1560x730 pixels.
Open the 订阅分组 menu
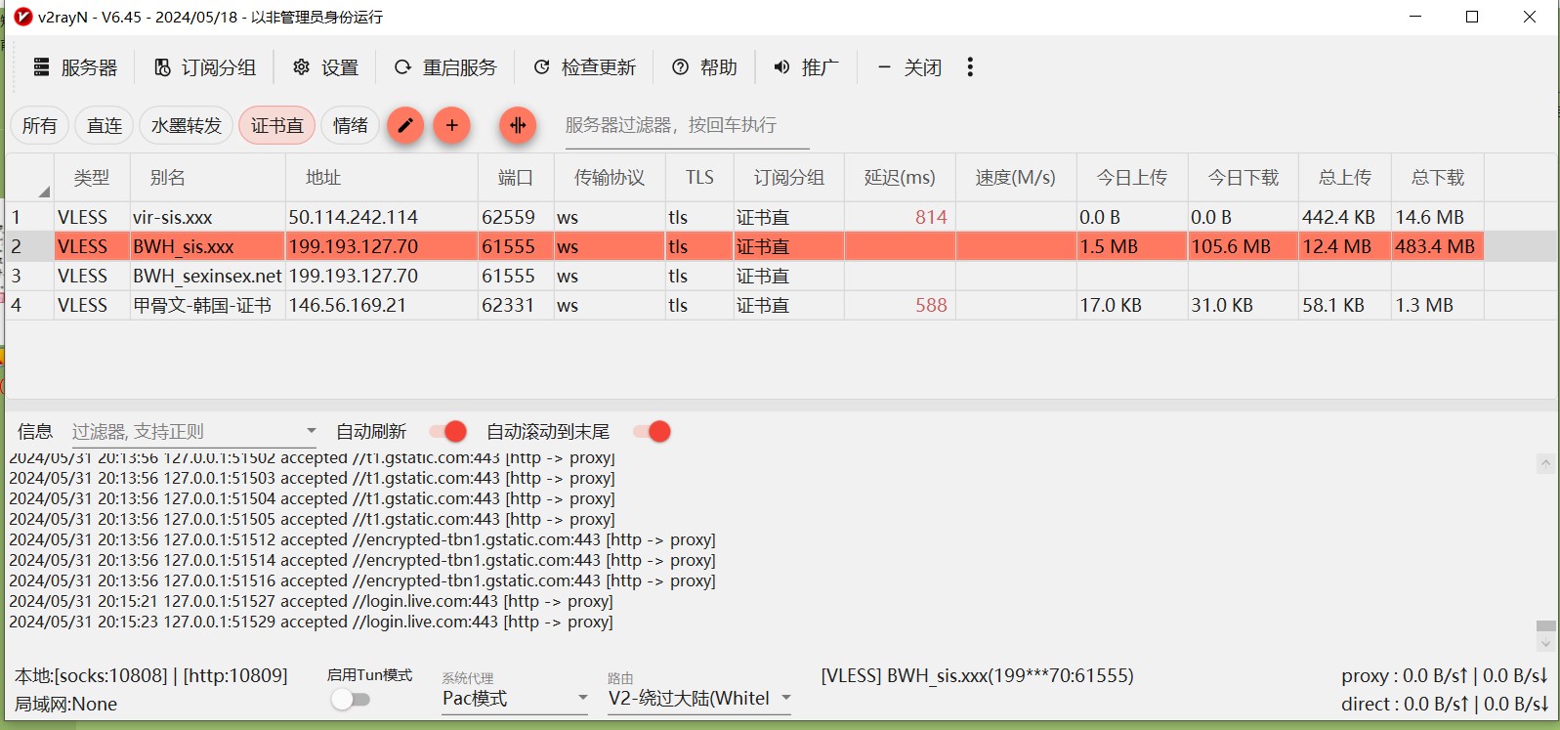click(205, 67)
